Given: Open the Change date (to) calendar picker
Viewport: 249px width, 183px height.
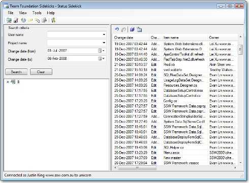Looking at the screenshot, I should point(101,58).
